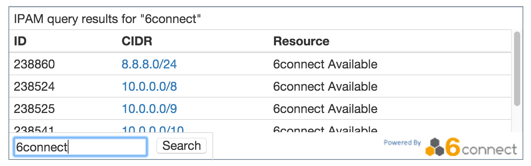Click the Powered By text
This screenshot has height=166, width=531.
[x=402, y=143]
